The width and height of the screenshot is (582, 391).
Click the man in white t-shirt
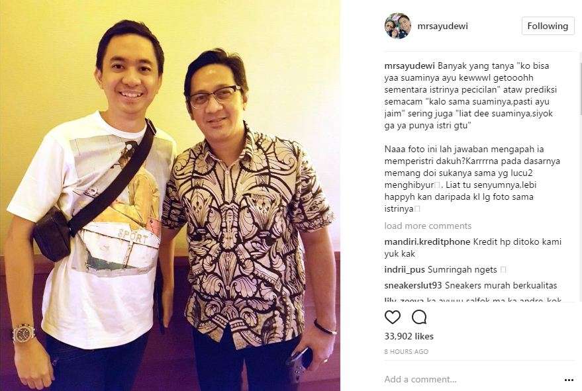tap(93, 208)
